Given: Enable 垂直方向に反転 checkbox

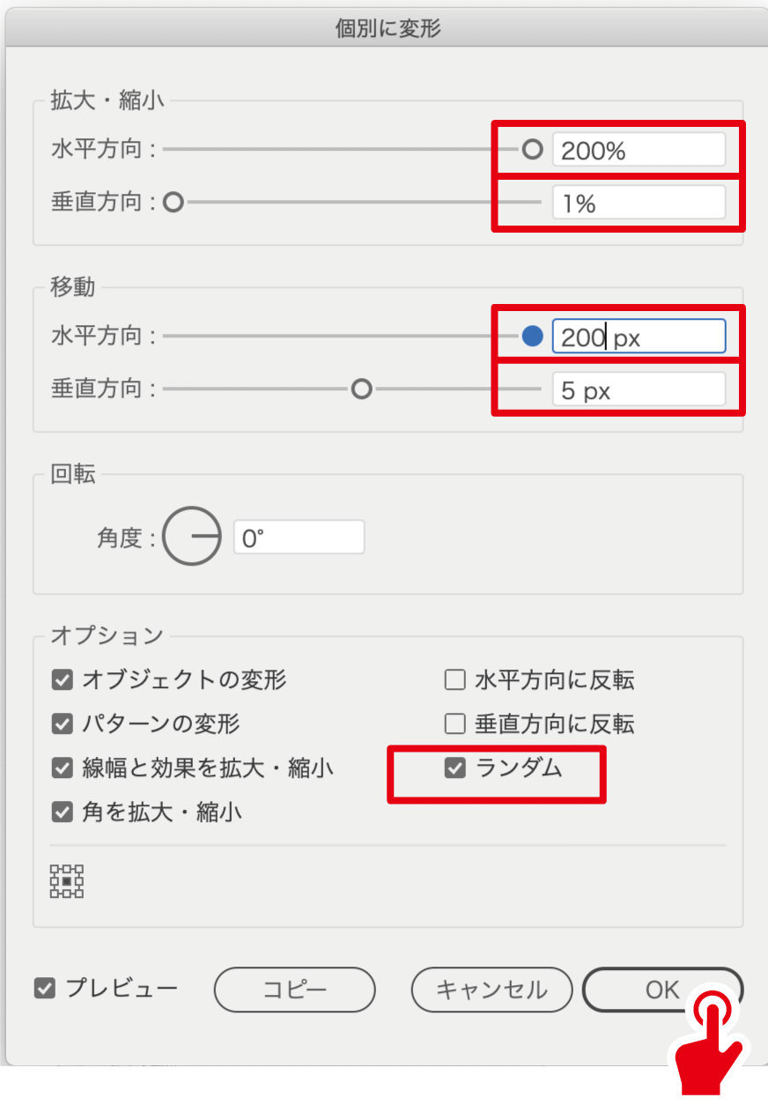Looking at the screenshot, I should (455, 724).
